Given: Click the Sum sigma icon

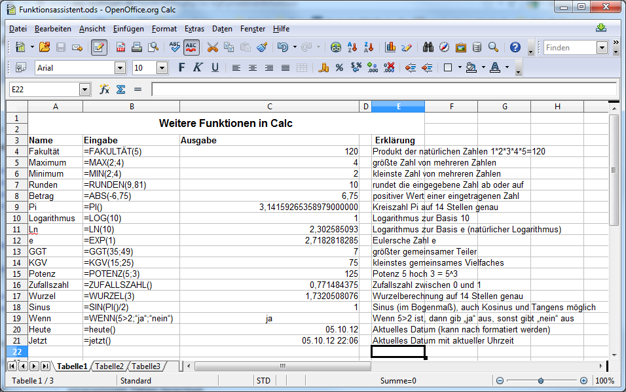Looking at the screenshot, I should pyautogui.click(x=120, y=90).
